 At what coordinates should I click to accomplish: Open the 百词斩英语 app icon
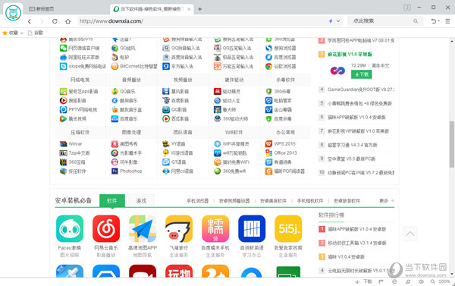pos(252,229)
